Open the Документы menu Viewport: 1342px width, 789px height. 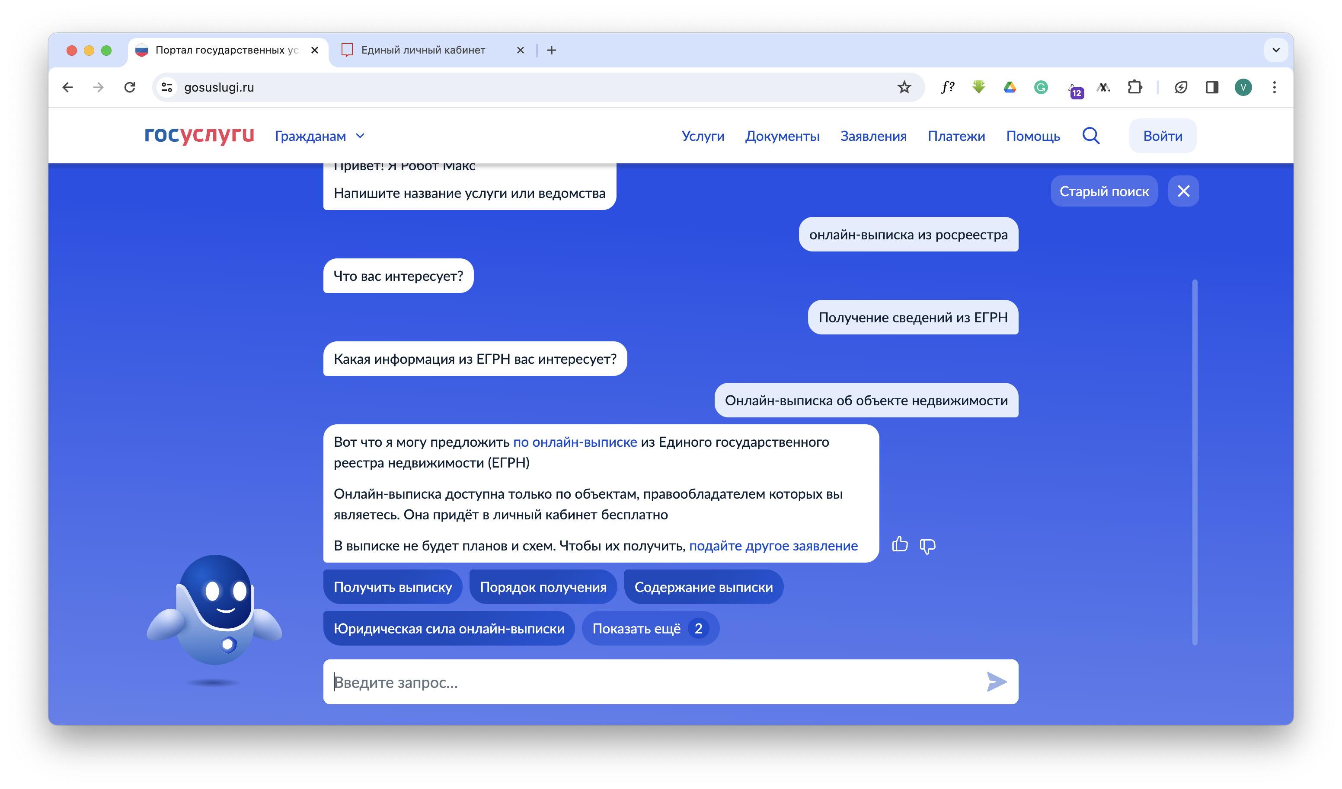coord(782,136)
